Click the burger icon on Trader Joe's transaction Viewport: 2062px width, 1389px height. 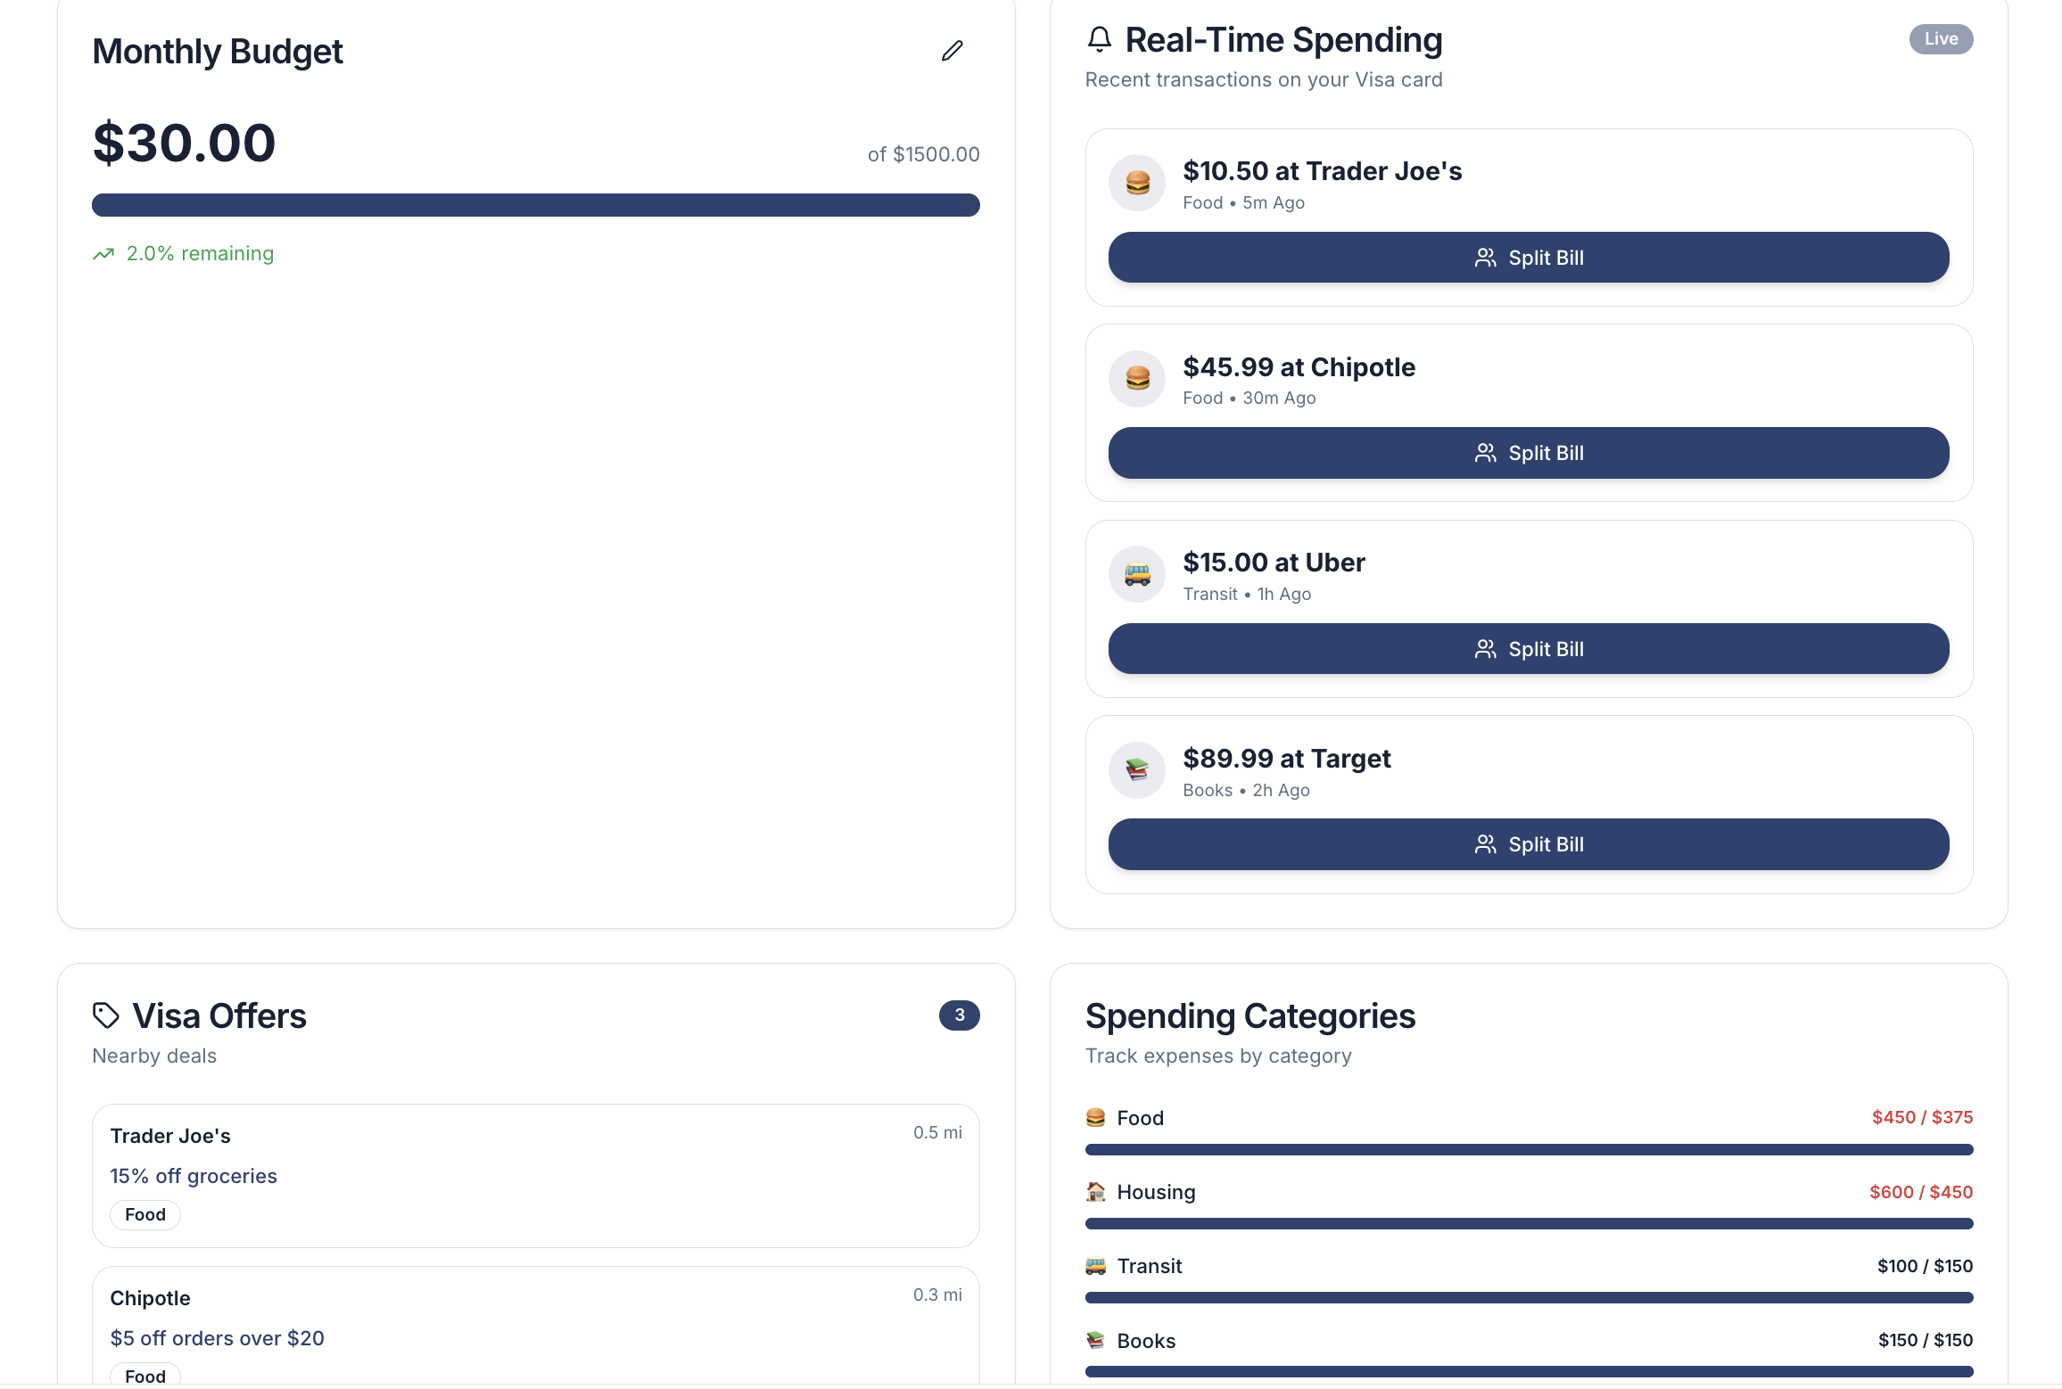pos(1136,183)
